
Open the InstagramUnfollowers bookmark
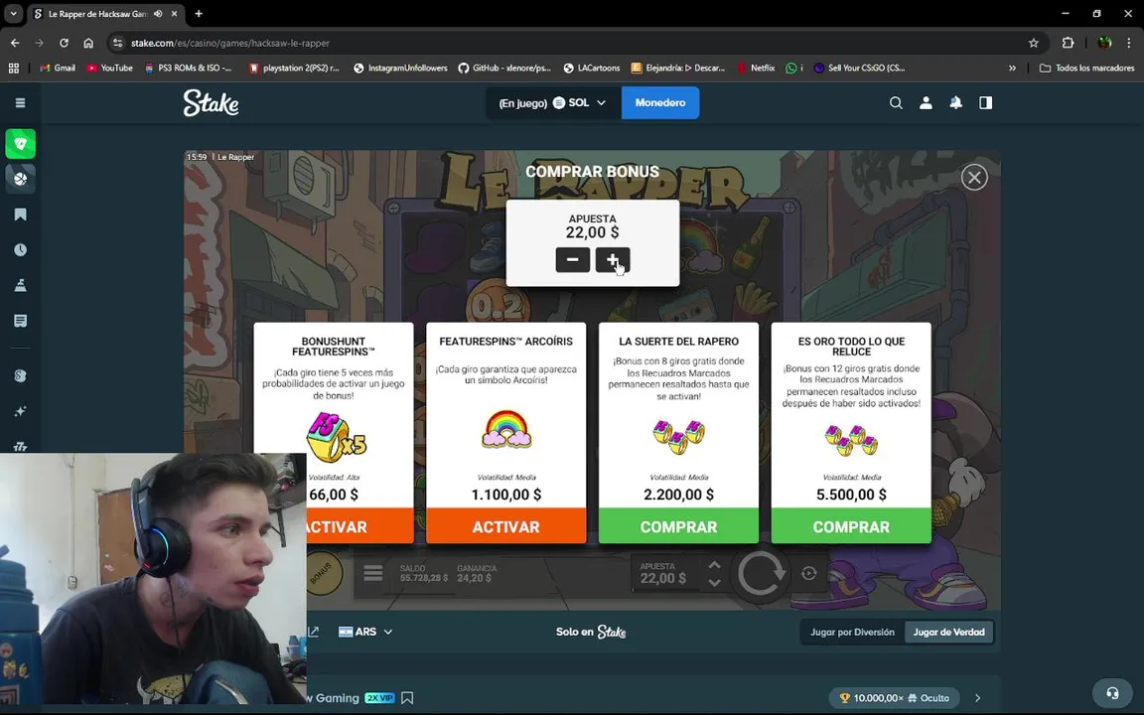(x=400, y=68)
